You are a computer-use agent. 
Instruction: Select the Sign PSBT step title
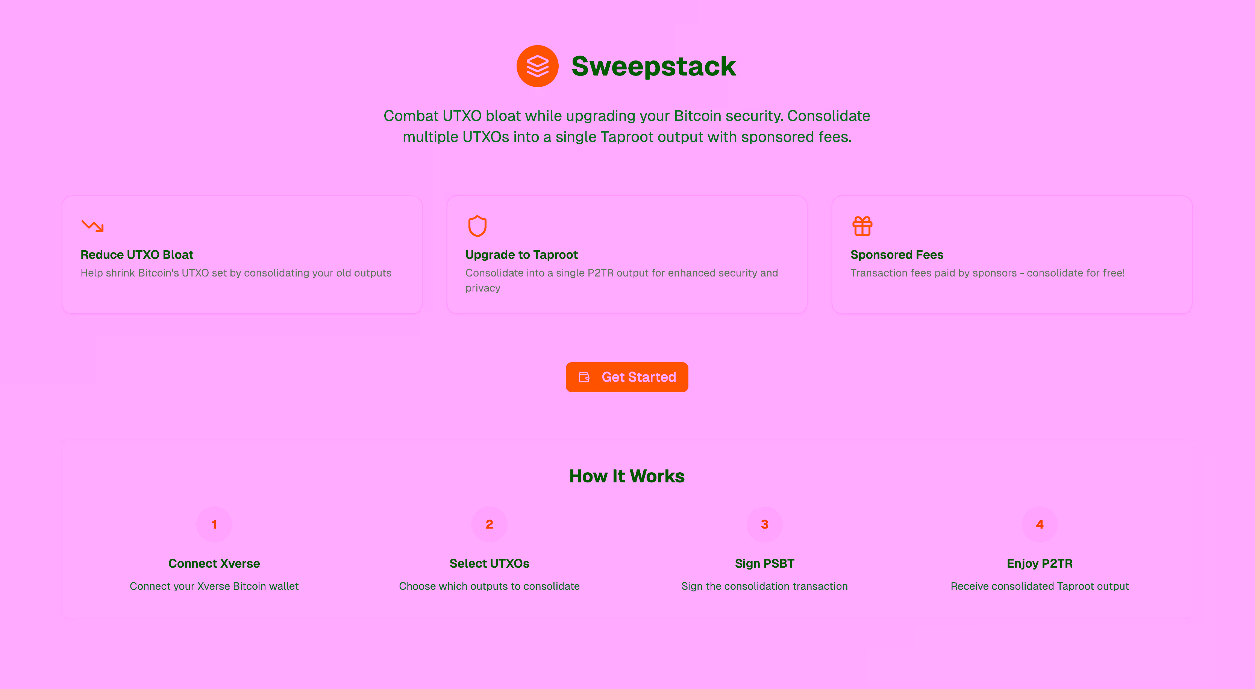(x=764, y=564)
